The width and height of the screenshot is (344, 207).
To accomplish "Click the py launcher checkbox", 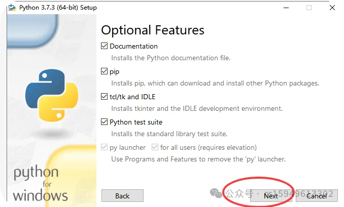I will tap(105, 147).
